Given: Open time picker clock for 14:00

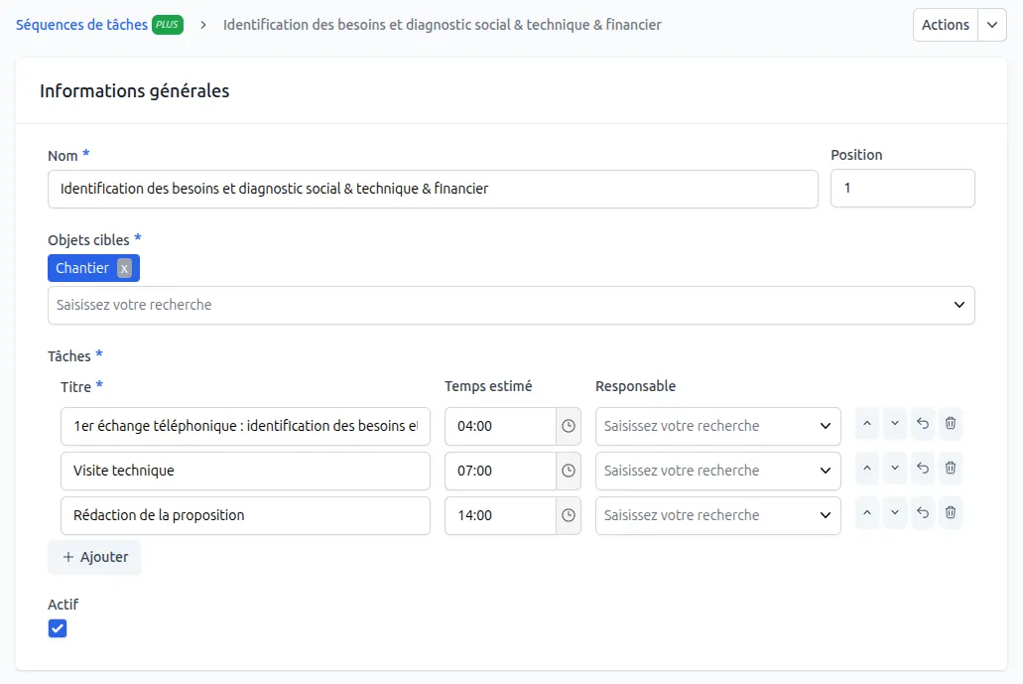Looking at the screenshot, I should [x=569, y=515].
